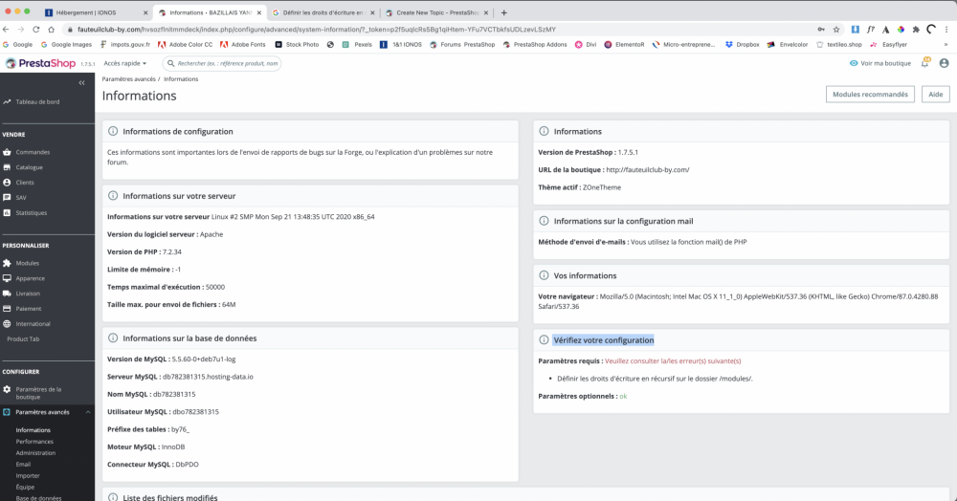Click Voir ma boutique link
The width and height of the screenshot is (957, 501).
(880, 63)
